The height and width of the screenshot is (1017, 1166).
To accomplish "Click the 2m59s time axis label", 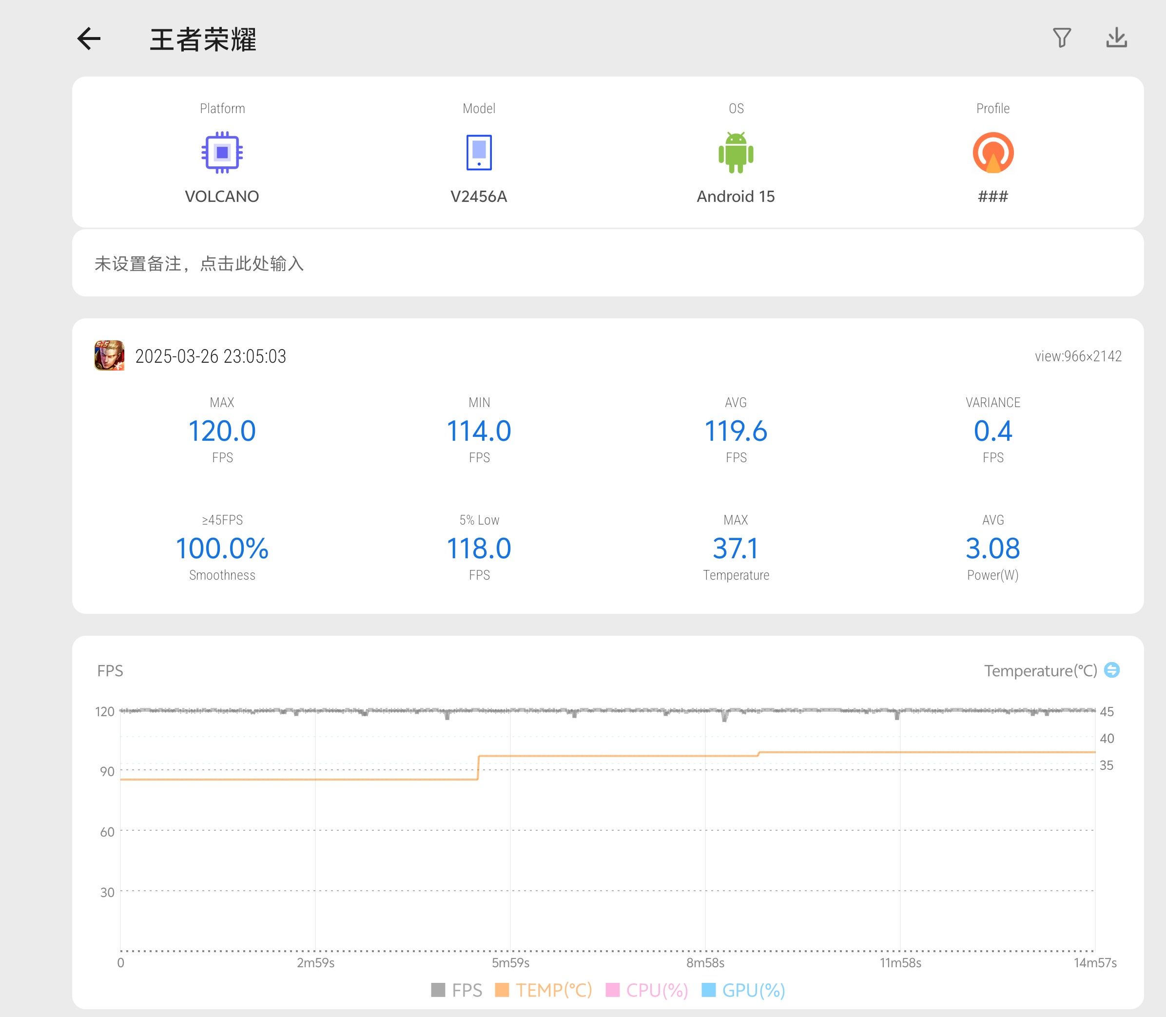I will [x=315, y=962].
